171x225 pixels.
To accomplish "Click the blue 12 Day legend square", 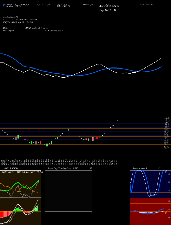I will click(3, 5).
